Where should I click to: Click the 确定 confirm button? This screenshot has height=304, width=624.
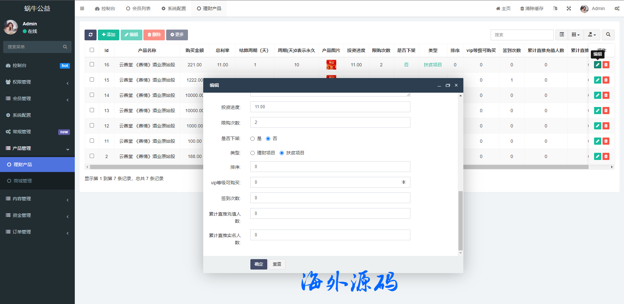click(259, 264)
